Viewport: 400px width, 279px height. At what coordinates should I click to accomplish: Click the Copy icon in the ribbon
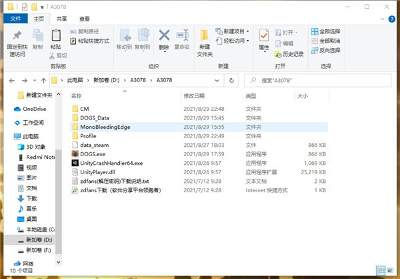point(38,35)
